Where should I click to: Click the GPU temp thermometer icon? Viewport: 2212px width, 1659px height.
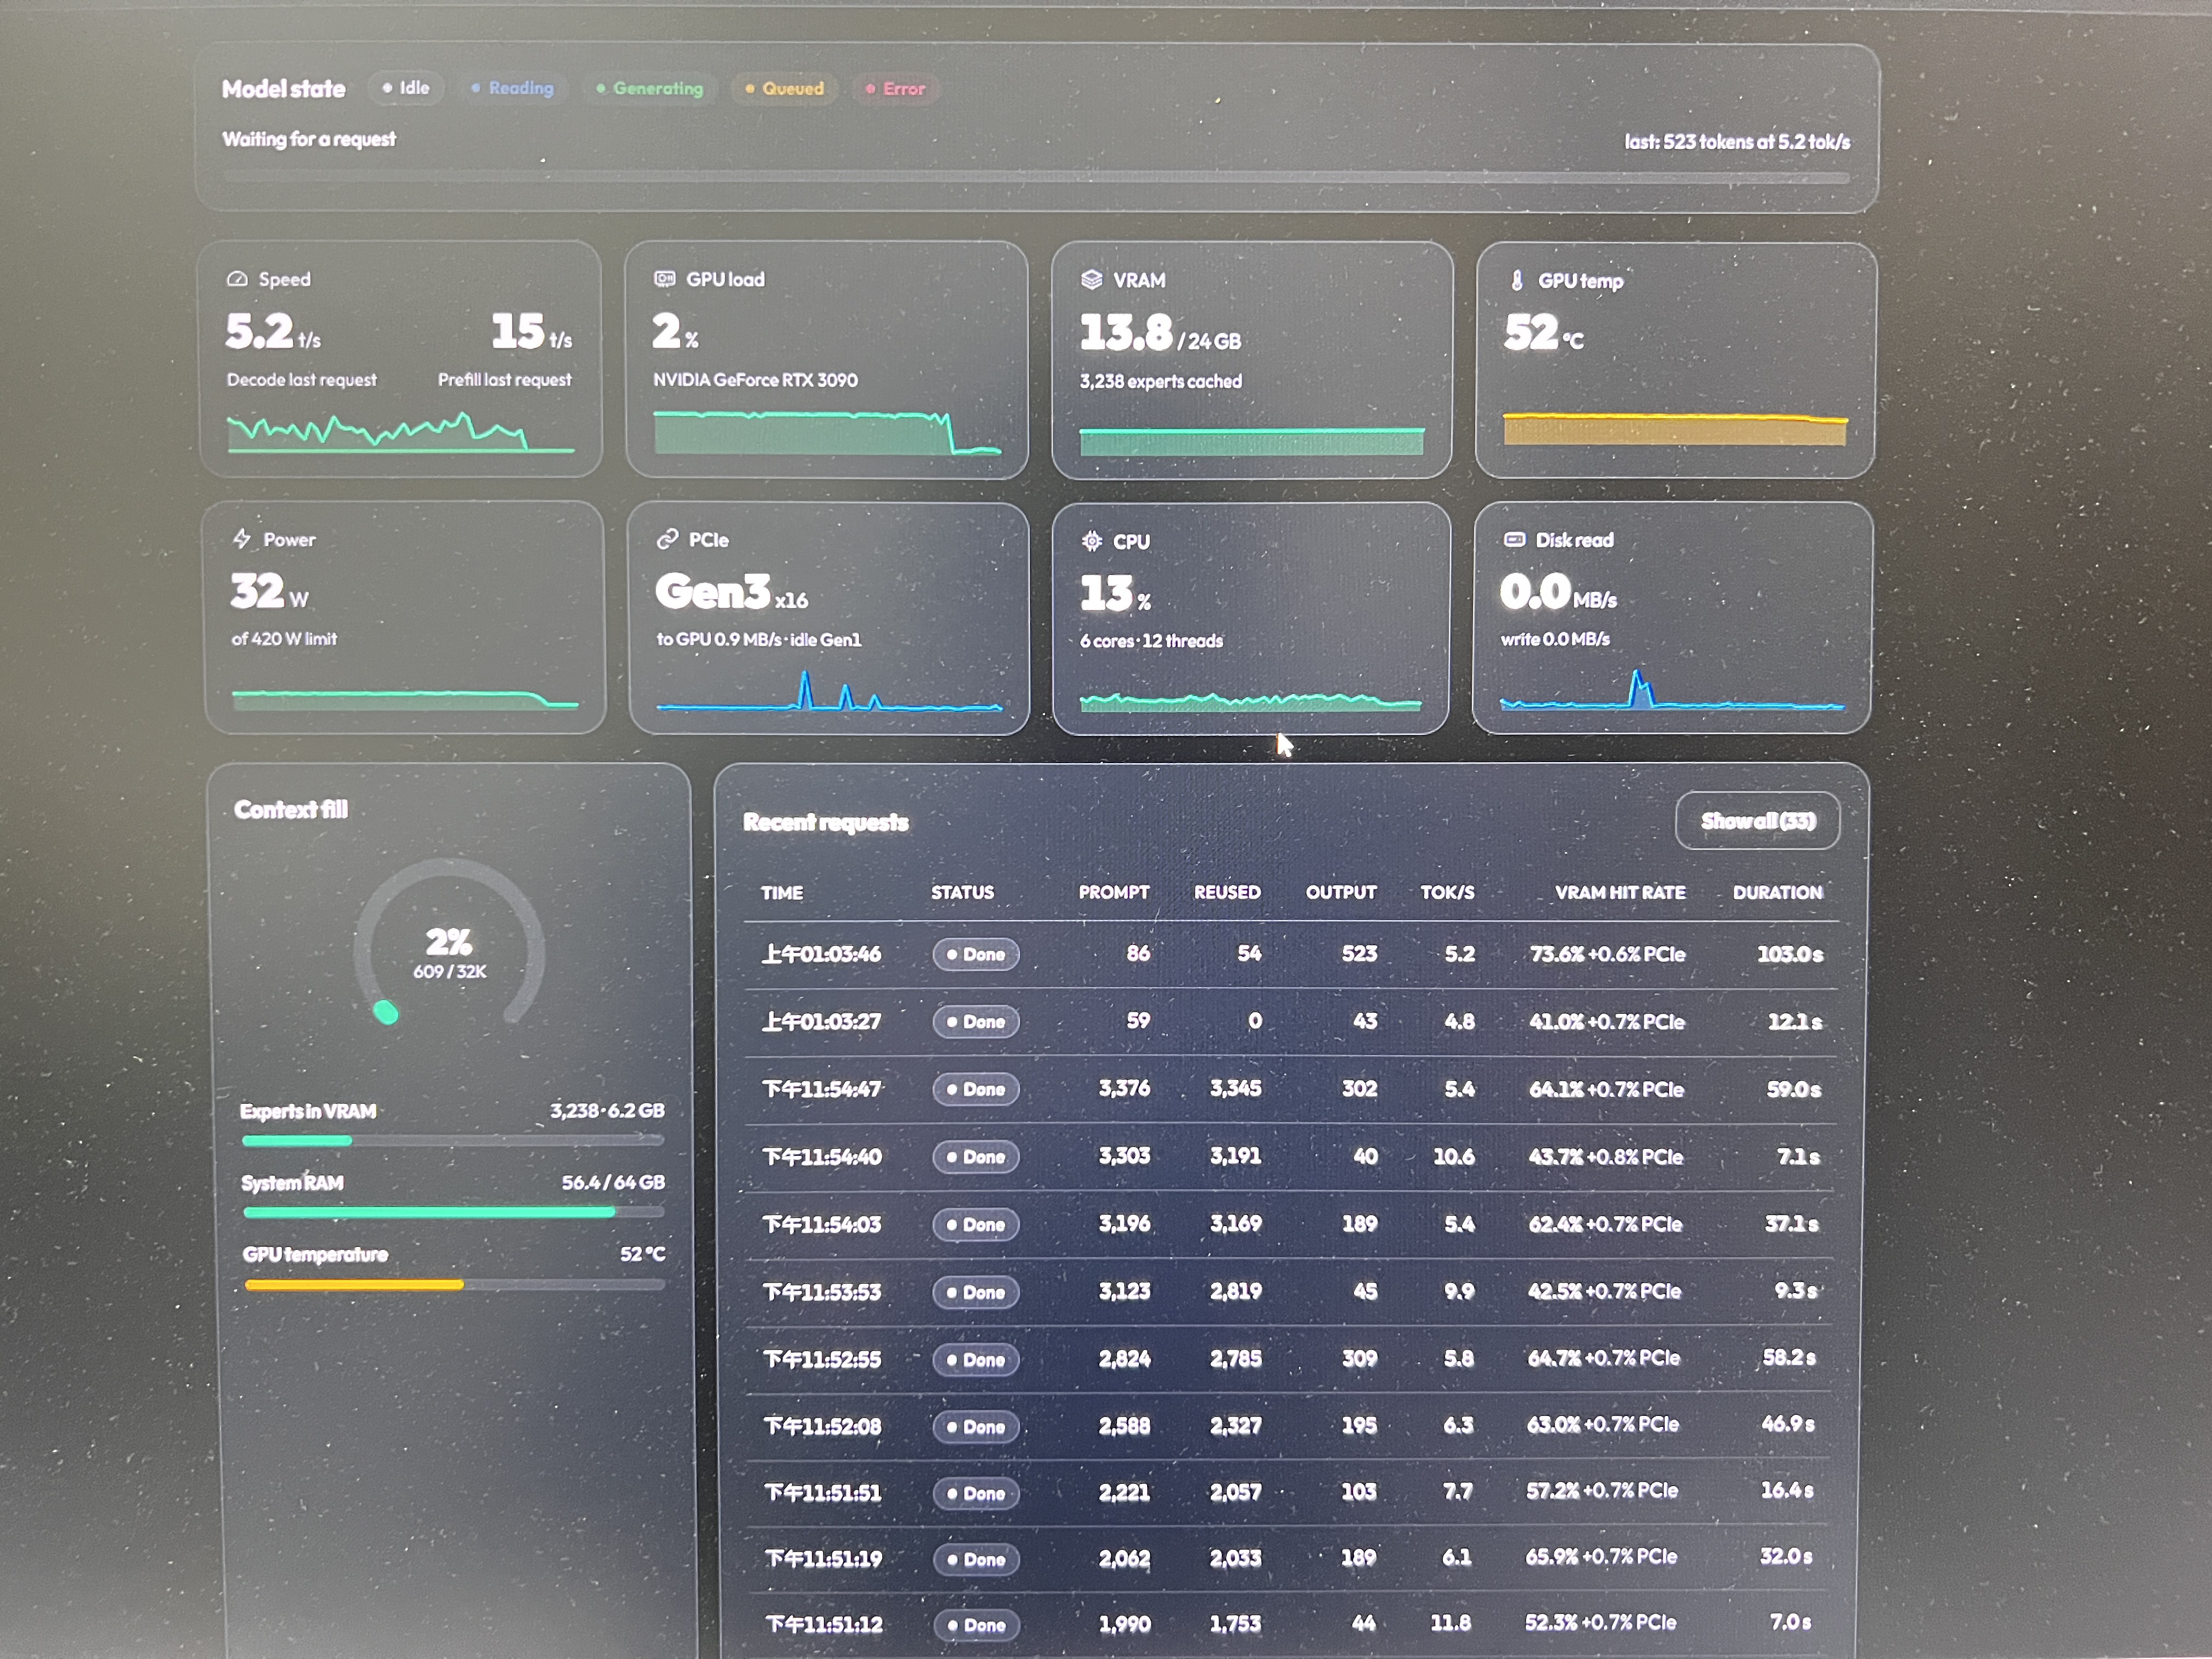pyautogui.click(x=1517, y=281)
